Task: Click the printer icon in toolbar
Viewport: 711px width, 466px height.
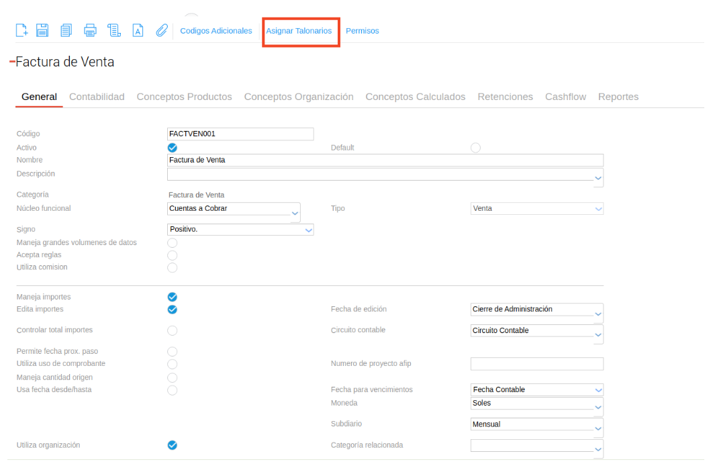Action: click(90, 30)
